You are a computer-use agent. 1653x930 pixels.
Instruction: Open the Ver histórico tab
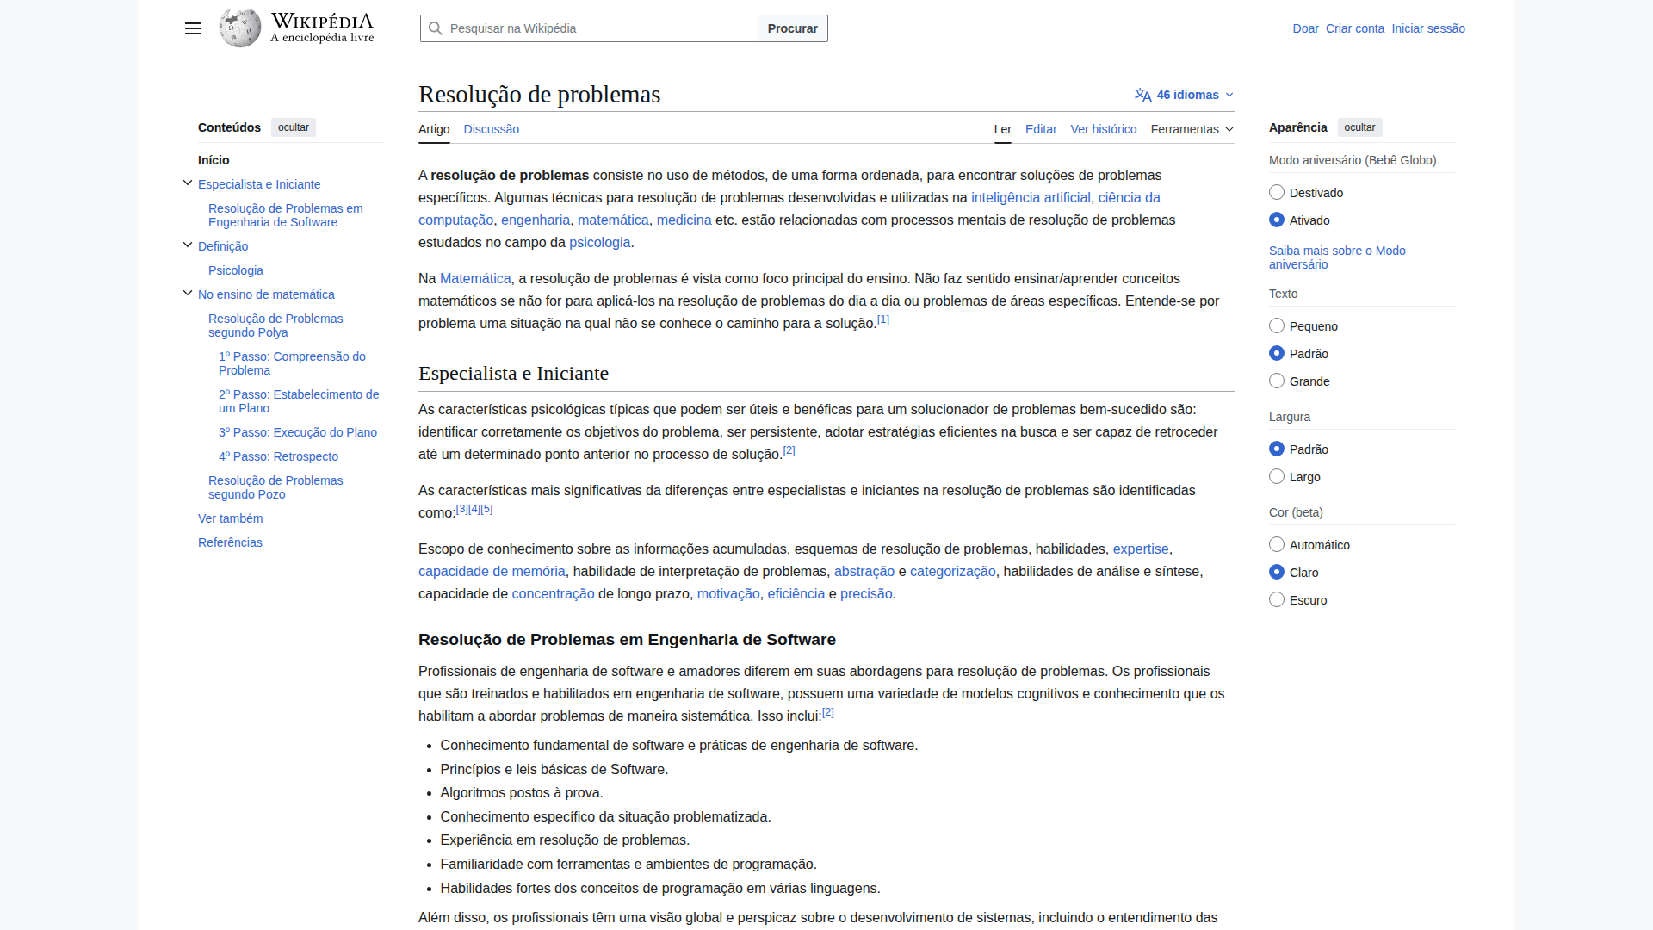click(x=1103, y=129)
